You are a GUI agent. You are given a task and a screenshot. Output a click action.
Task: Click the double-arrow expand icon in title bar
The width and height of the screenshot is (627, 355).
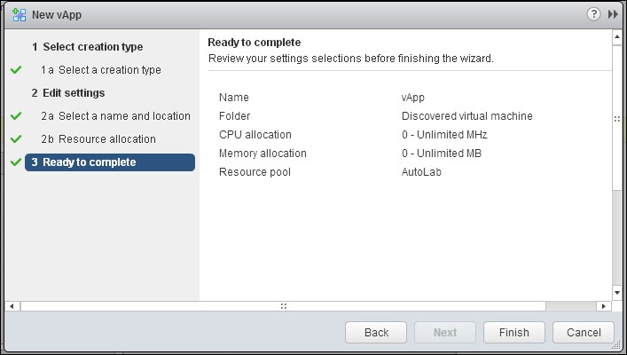(x=613, y=14)
